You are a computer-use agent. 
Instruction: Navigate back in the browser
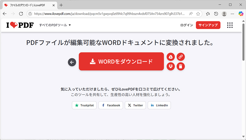[x=5, y=14]
